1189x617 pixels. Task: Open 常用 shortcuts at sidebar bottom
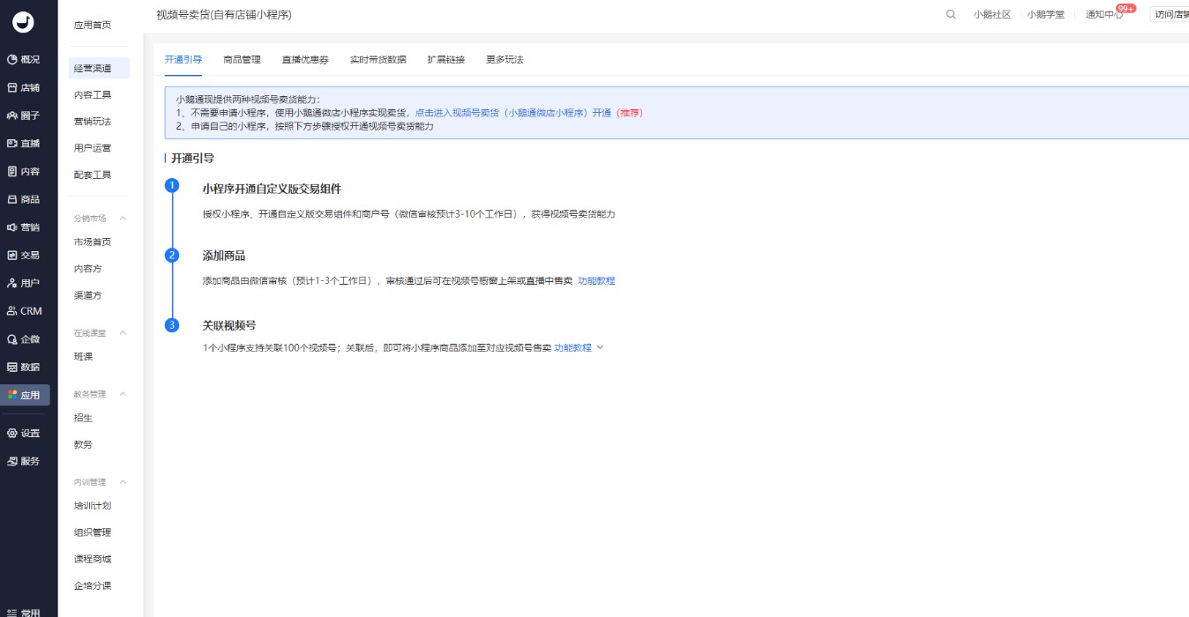tap(25, 613)
